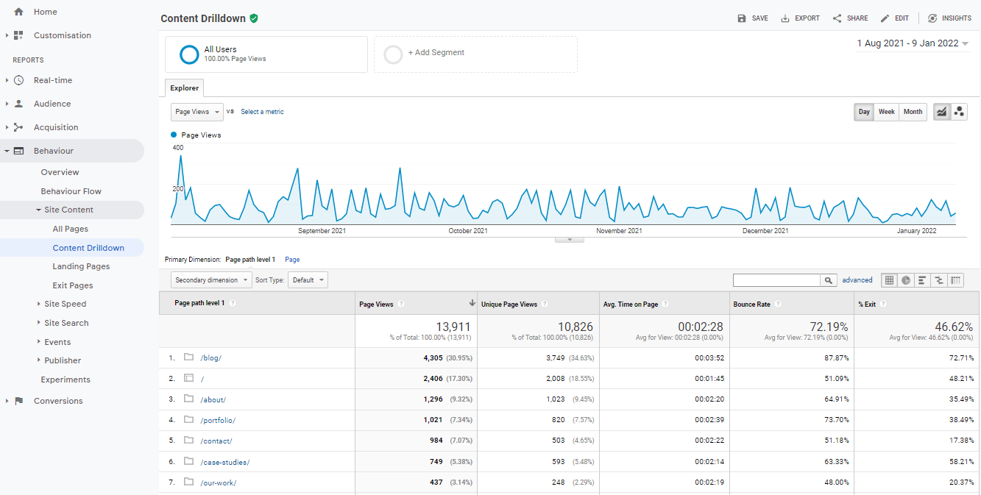Image resolution: width=981 pixels, height=495 pixels.
Task: Switch the timeline granularity to Week
Action: 886,112
